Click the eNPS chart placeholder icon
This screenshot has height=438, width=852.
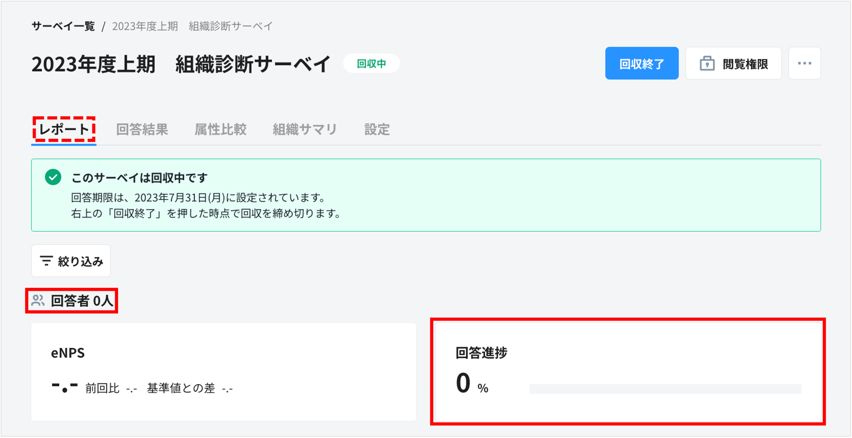coord(65,387)
